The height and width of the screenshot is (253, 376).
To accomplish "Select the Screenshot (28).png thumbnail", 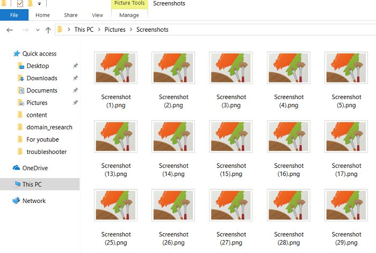I will 288,205.
